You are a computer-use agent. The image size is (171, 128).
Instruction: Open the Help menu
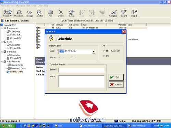pyautogui.click(x=46, y=6)
